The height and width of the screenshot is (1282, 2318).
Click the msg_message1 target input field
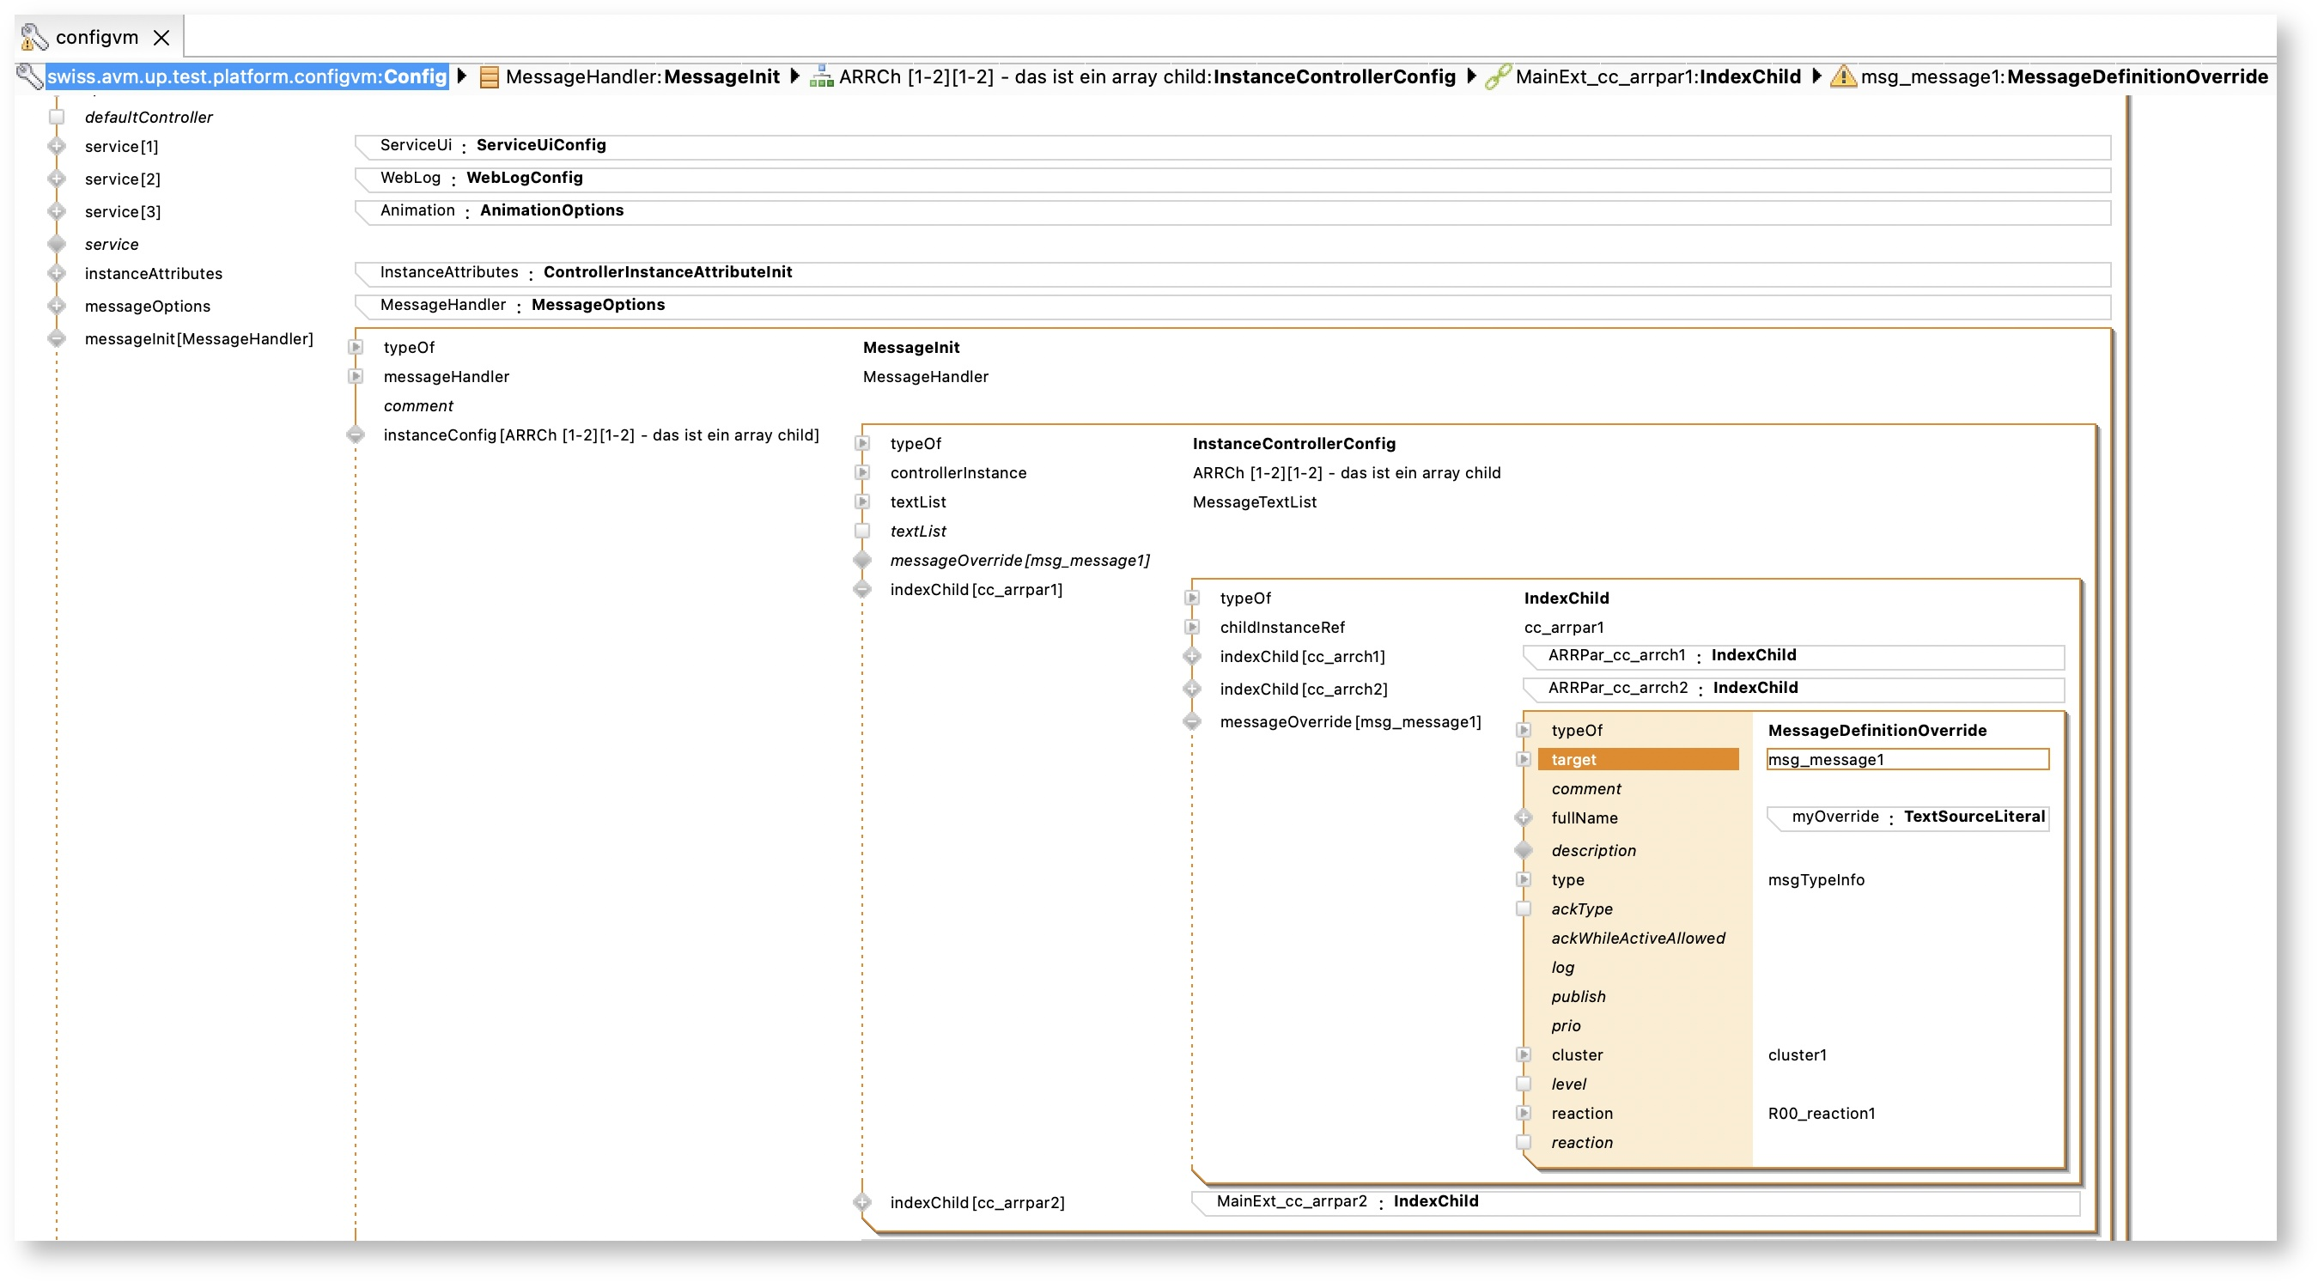1907,759
